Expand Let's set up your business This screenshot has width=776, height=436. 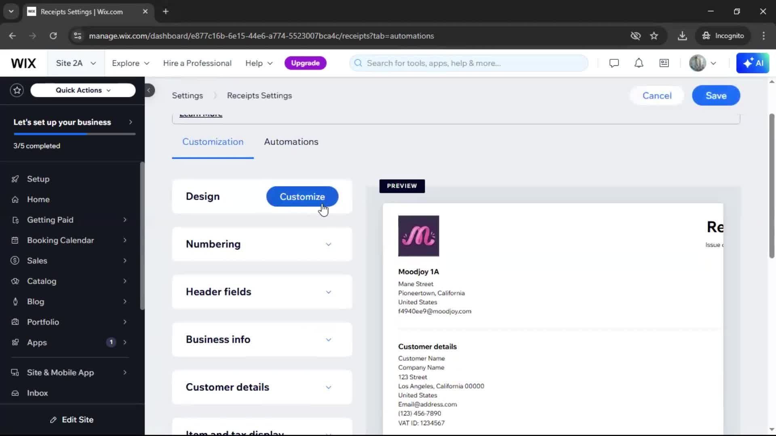click(x=73, y=122)
